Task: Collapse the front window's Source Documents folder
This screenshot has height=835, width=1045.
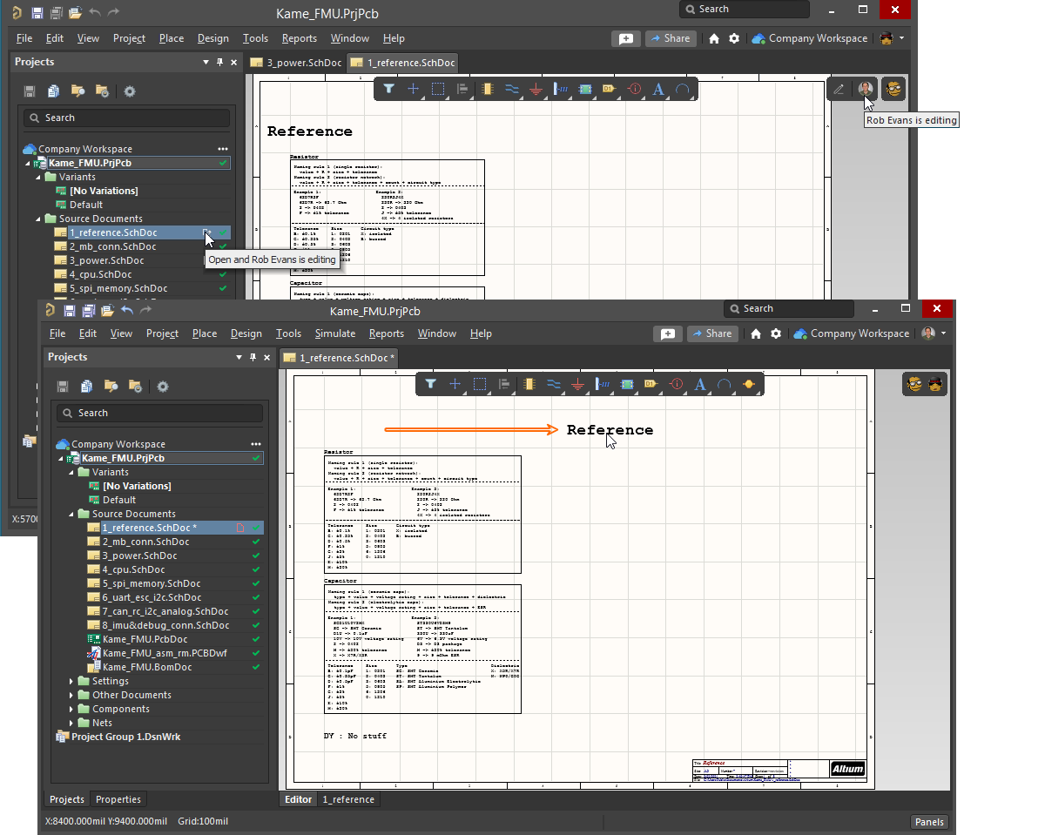Action: 72,514
